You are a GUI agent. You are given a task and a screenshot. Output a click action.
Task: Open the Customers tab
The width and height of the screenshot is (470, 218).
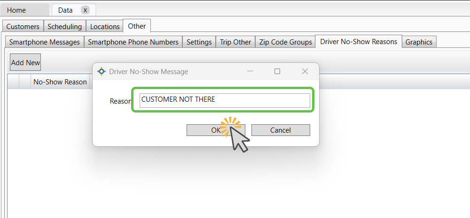(23, 26)
